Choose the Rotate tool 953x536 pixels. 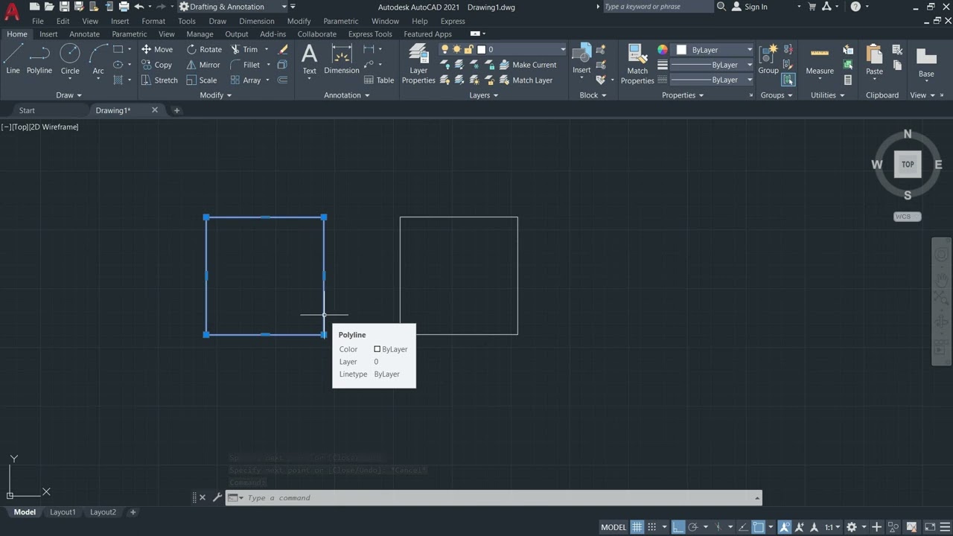[x=192, y=49]
